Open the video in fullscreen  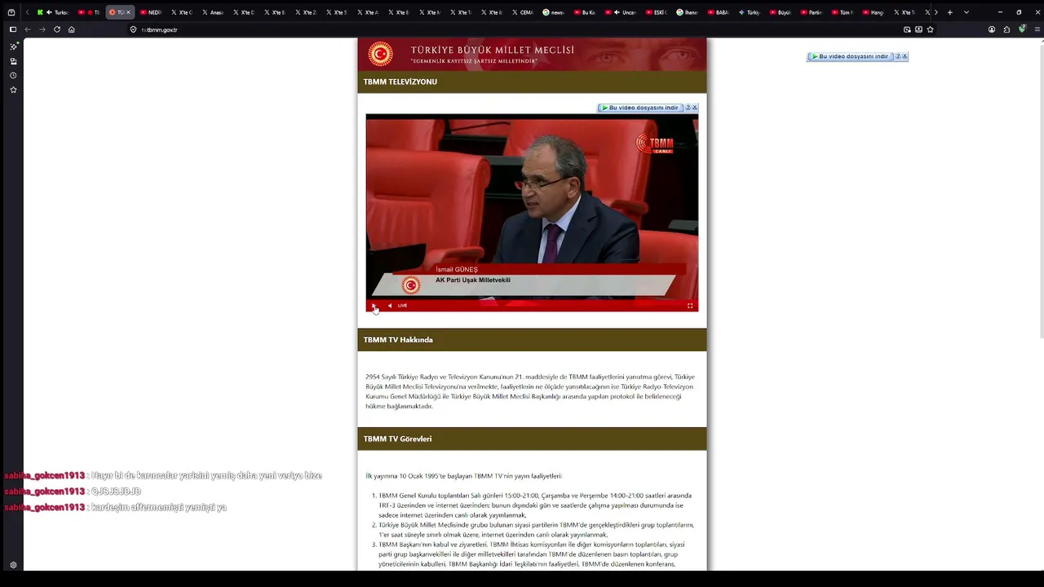pos(690,306)
